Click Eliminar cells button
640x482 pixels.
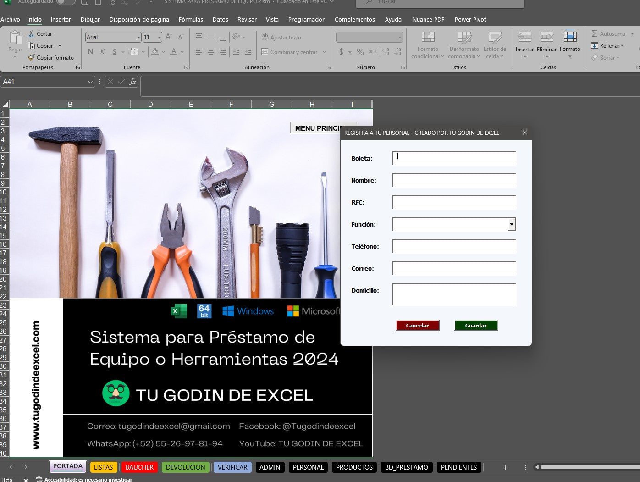546,45
